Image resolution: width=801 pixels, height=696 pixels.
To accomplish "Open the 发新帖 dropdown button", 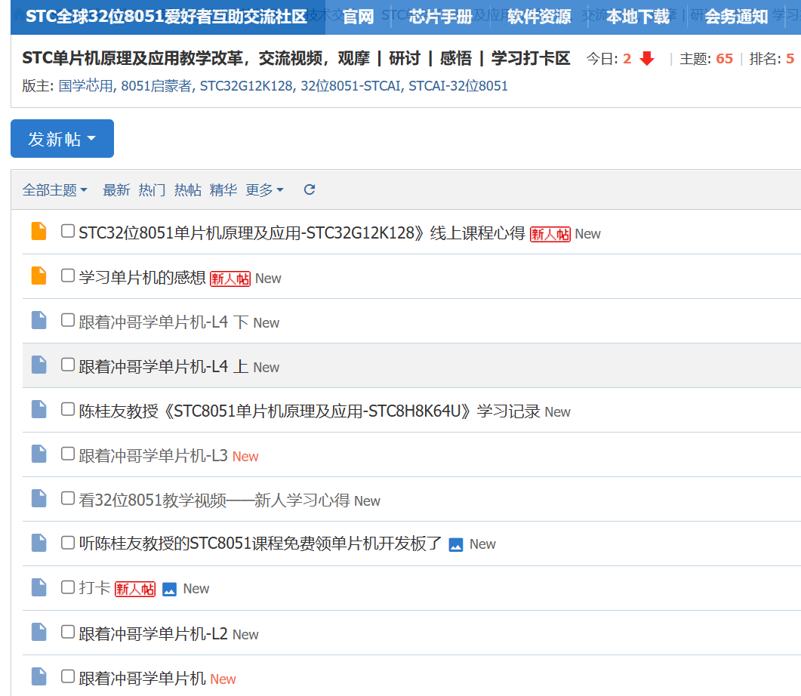I will tap(63, 138).
